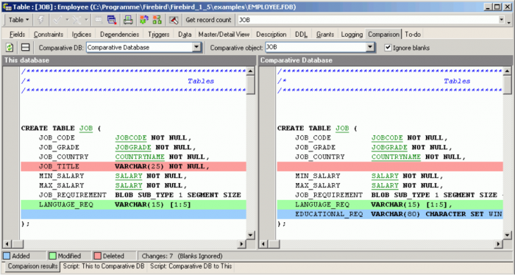
Task: Click the colorful puzzle pieces toolbar icon
Action: point(144,20)
